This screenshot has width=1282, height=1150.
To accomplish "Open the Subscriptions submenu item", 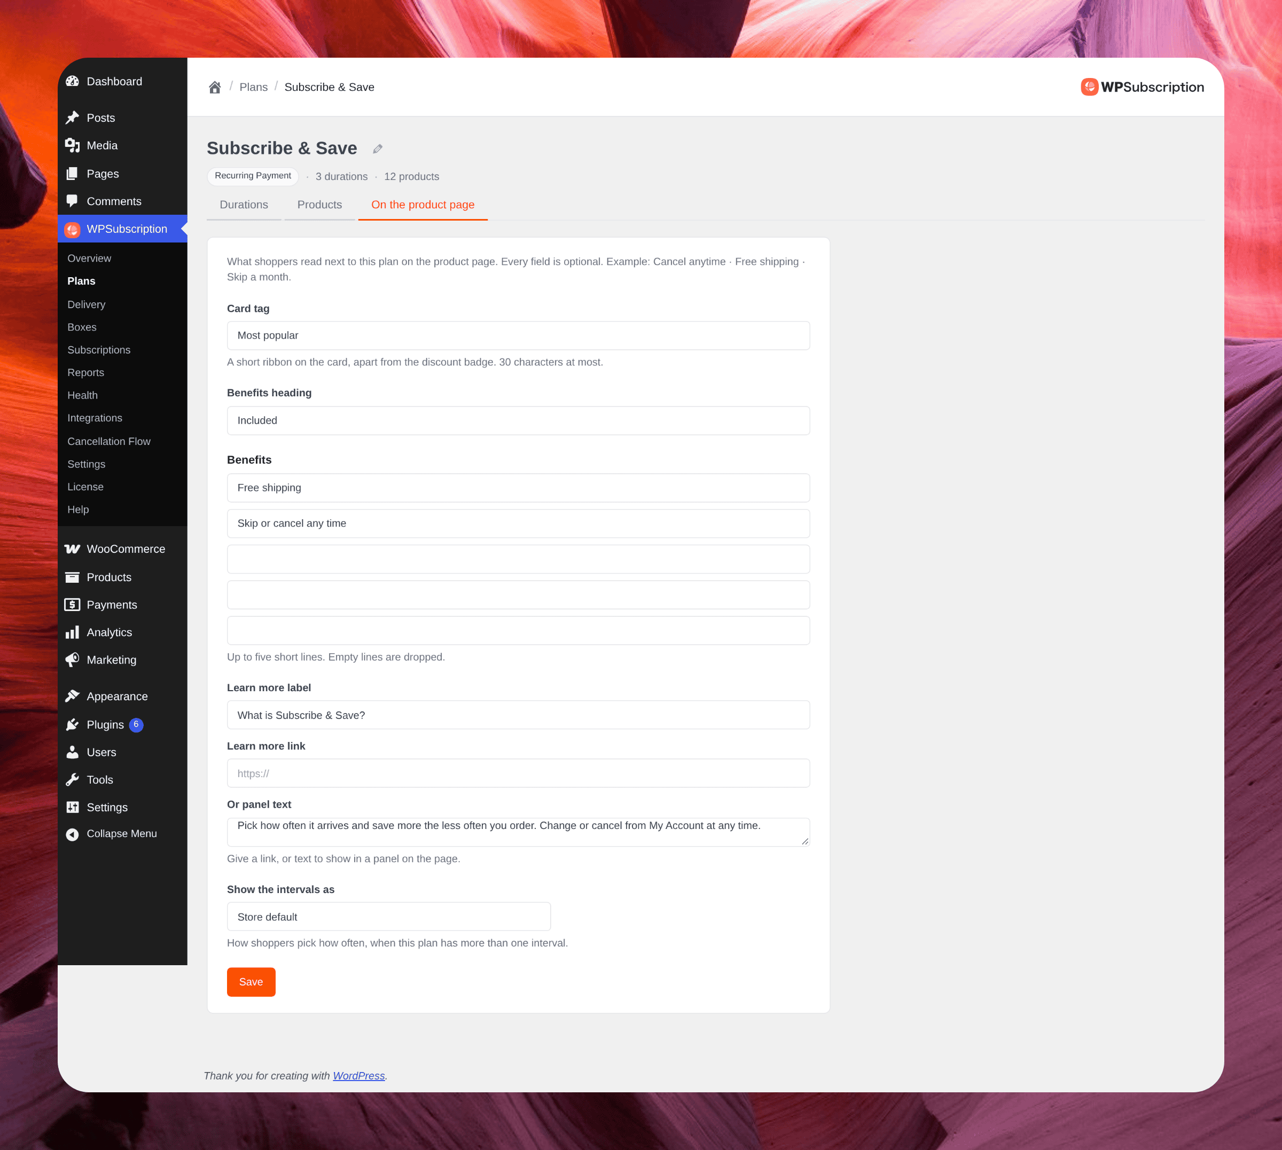I will click(x=99, y=350).
